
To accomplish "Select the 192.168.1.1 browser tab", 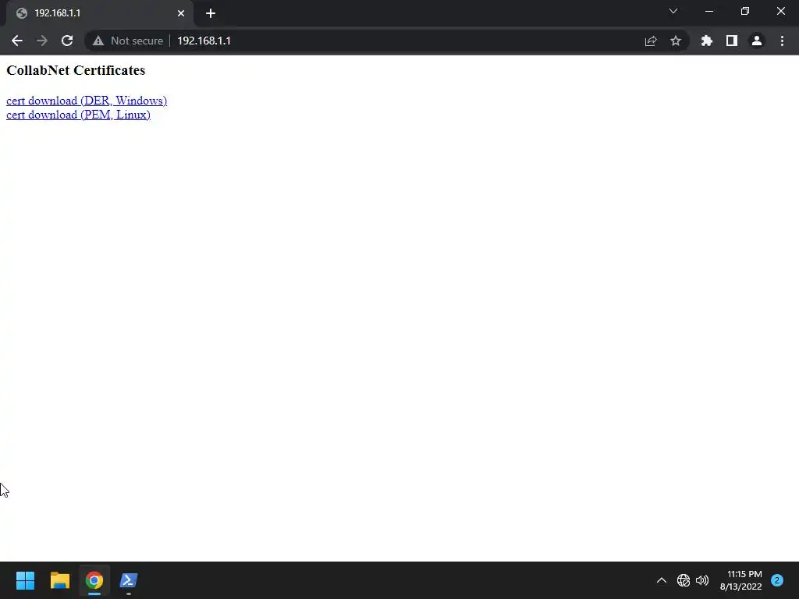I will (x=99, y=13).
